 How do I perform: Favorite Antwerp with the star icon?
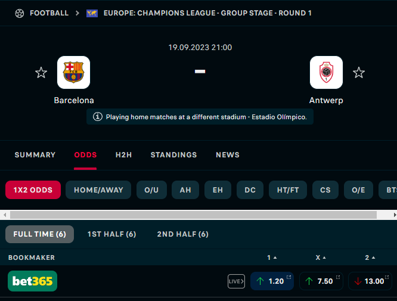[359, 73]
